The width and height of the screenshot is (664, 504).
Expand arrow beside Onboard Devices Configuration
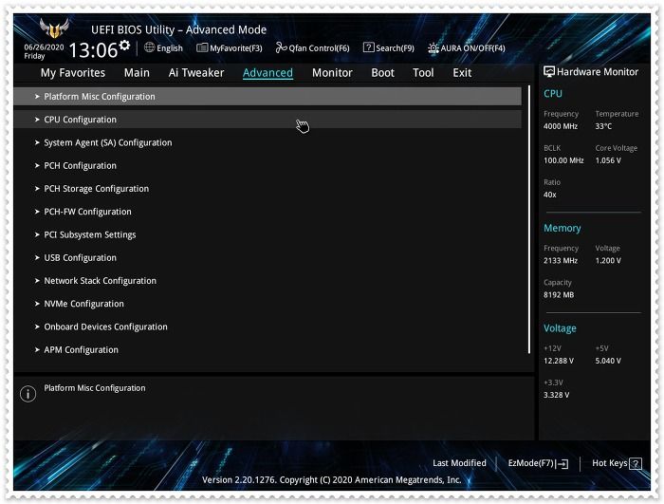[x=37, y=327]
